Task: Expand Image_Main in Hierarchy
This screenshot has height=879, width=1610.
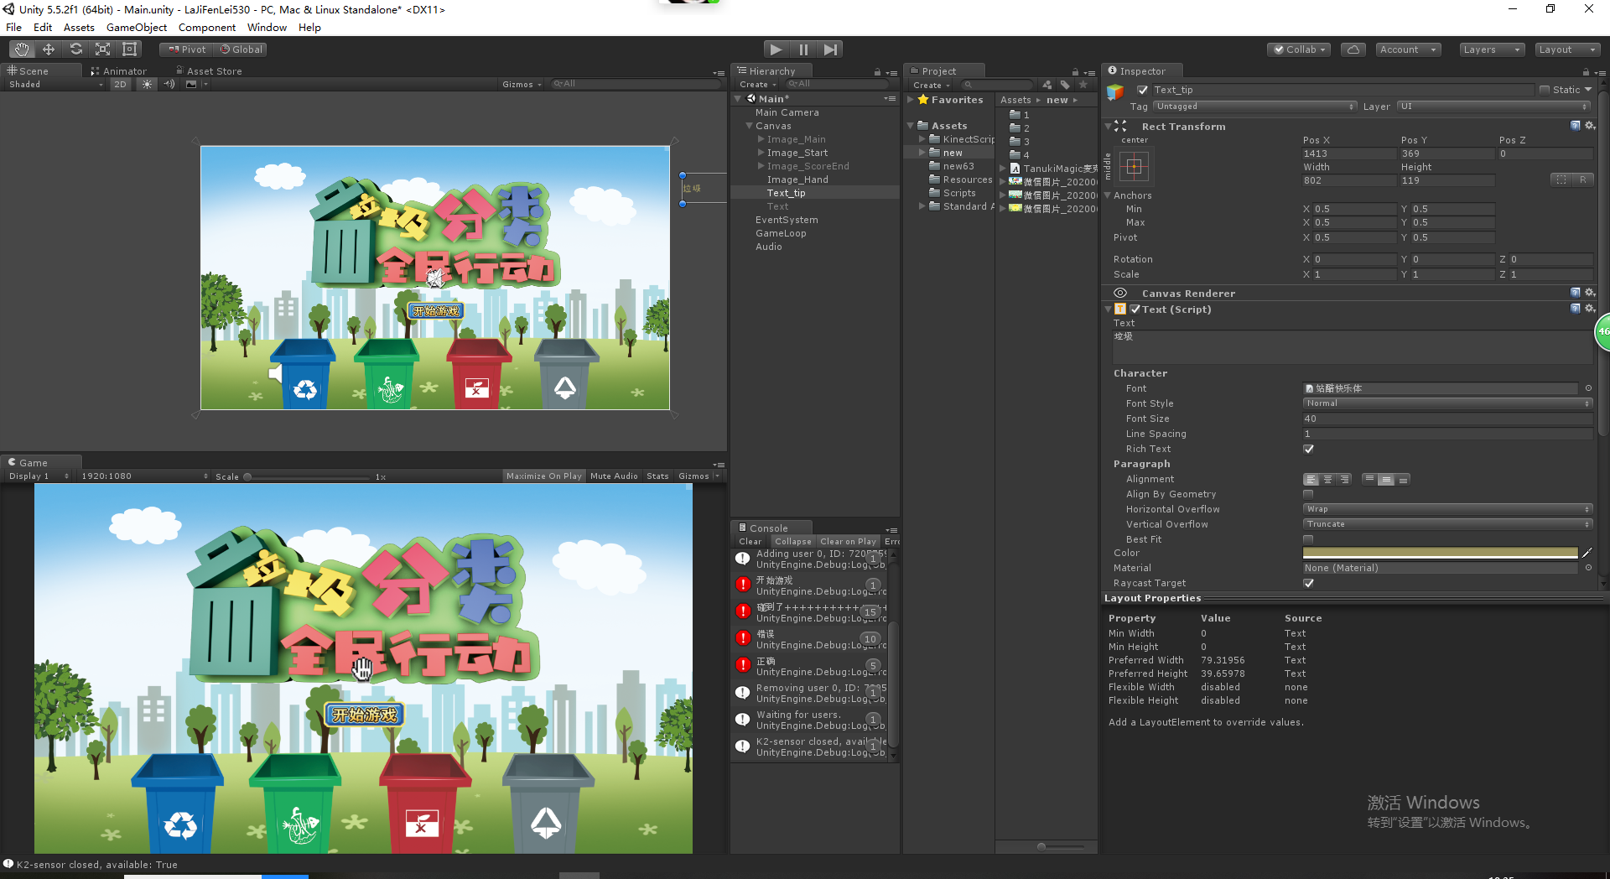Action: (761, 139)
